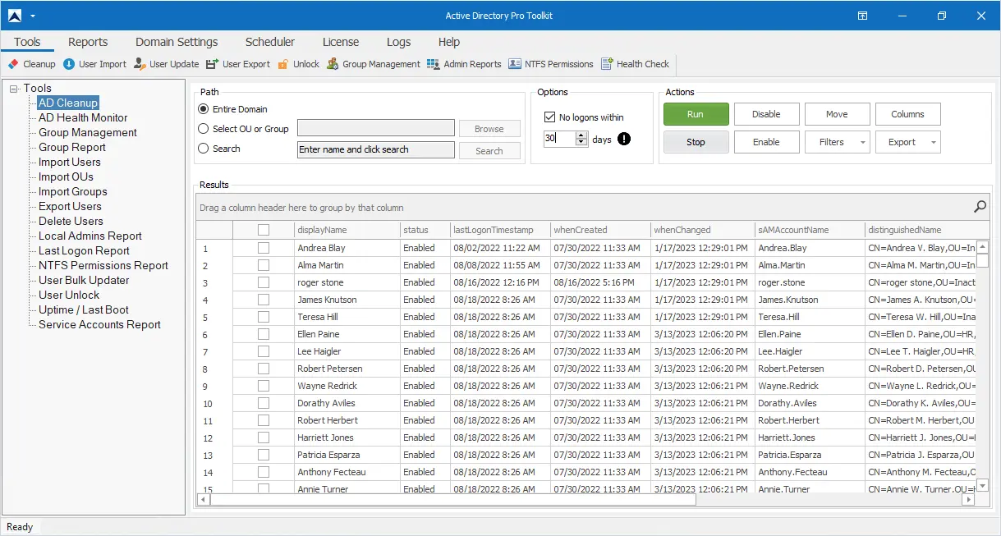Open the Logs tab
Image resolution: width=1001 pixels, height=536 pixels.
pyautogui.click(x=399, y=42)
